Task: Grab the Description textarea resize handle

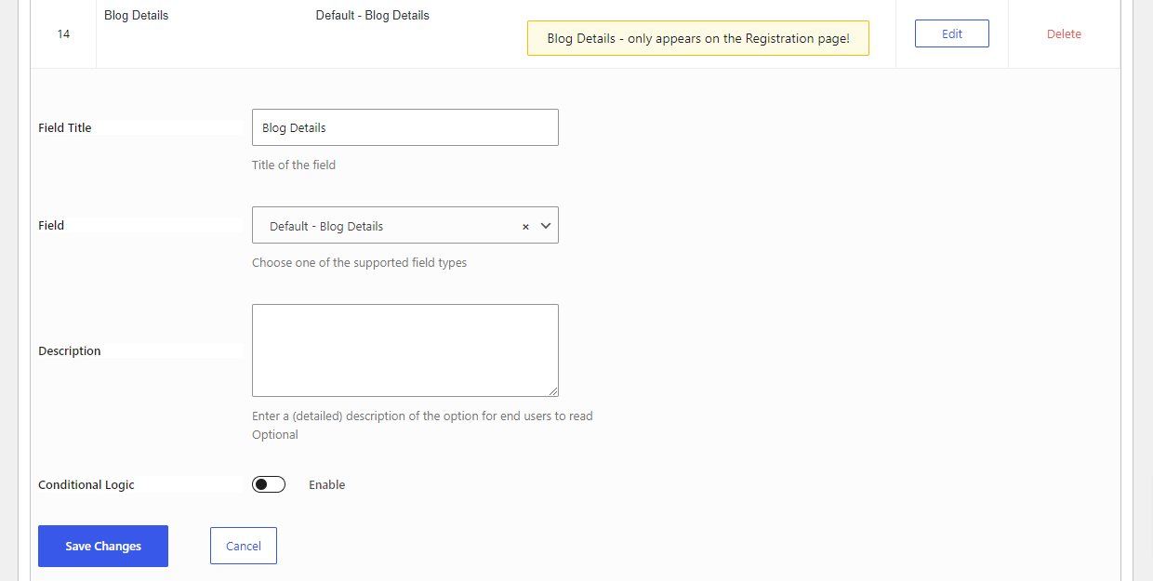Action: pyautogui.click(x=554, y=392)
